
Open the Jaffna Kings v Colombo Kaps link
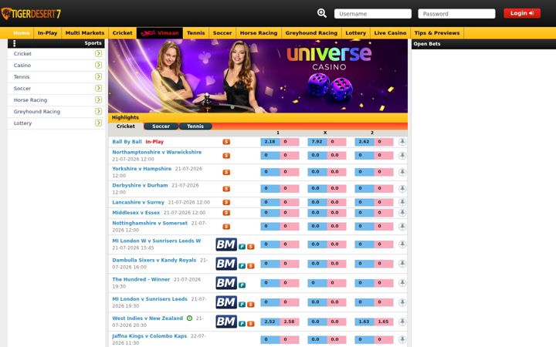(149, 336)
